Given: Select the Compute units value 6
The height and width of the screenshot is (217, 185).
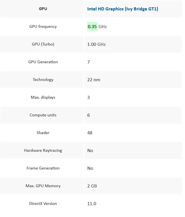Looking at the screenshot, I should [x=89, y=115].
